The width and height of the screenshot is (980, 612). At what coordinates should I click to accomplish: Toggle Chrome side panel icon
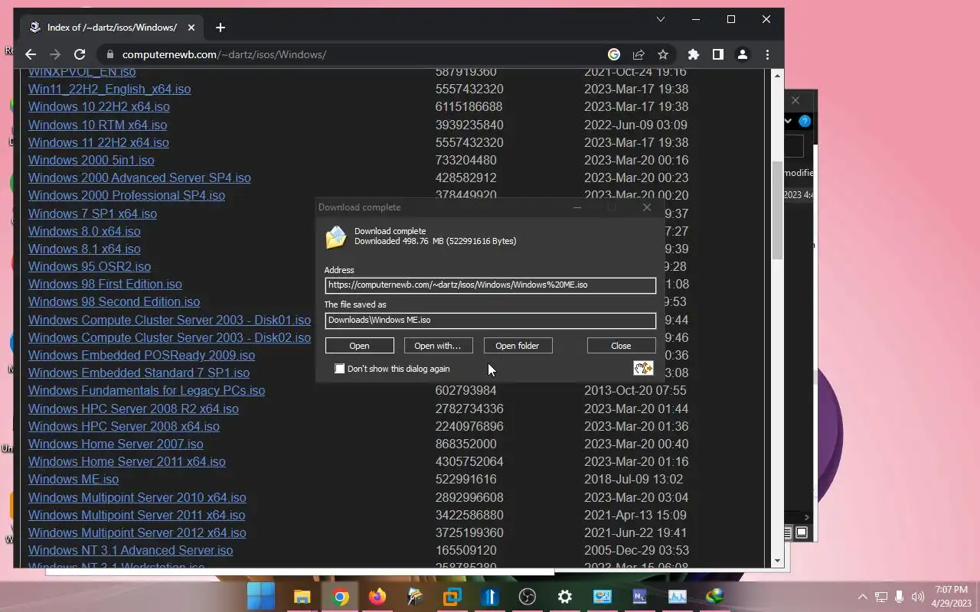pyautogui.click(x=718, y=54)
